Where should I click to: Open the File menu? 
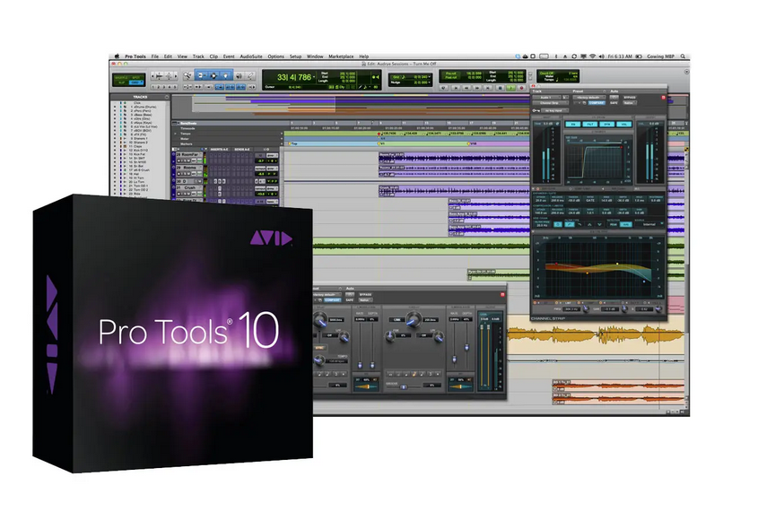click(x=154, y=56)
